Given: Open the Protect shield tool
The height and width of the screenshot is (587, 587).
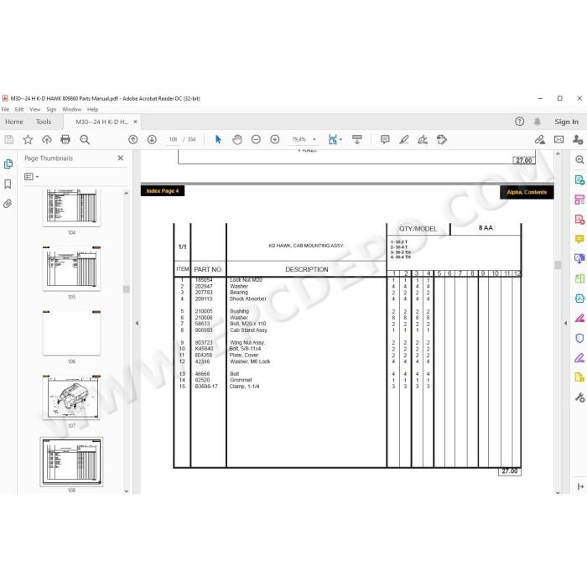Looking at the screenshot, I should pos(579,338).
